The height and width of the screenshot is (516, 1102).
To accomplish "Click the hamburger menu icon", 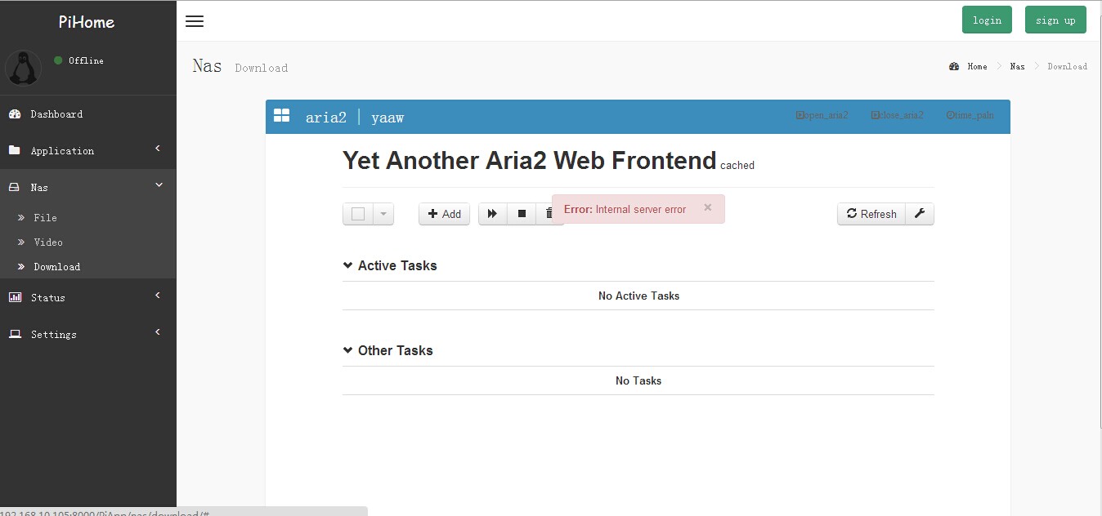I will pyautogui.click(x=195, y=21).
